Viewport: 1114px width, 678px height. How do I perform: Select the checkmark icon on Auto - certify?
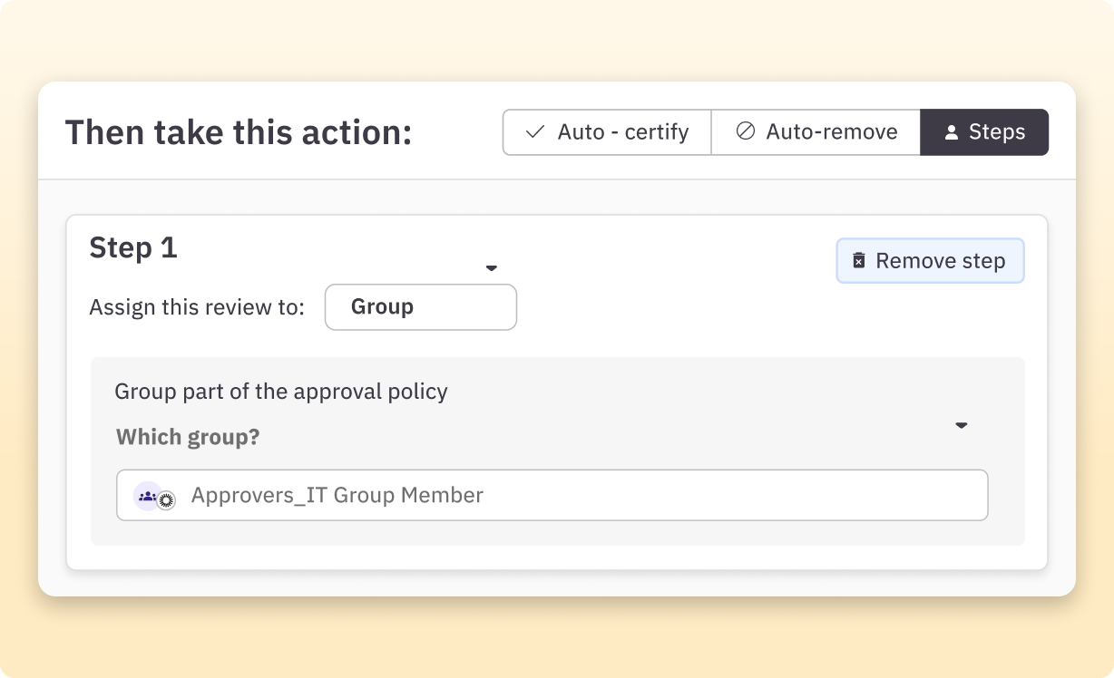tap(535, 131)
